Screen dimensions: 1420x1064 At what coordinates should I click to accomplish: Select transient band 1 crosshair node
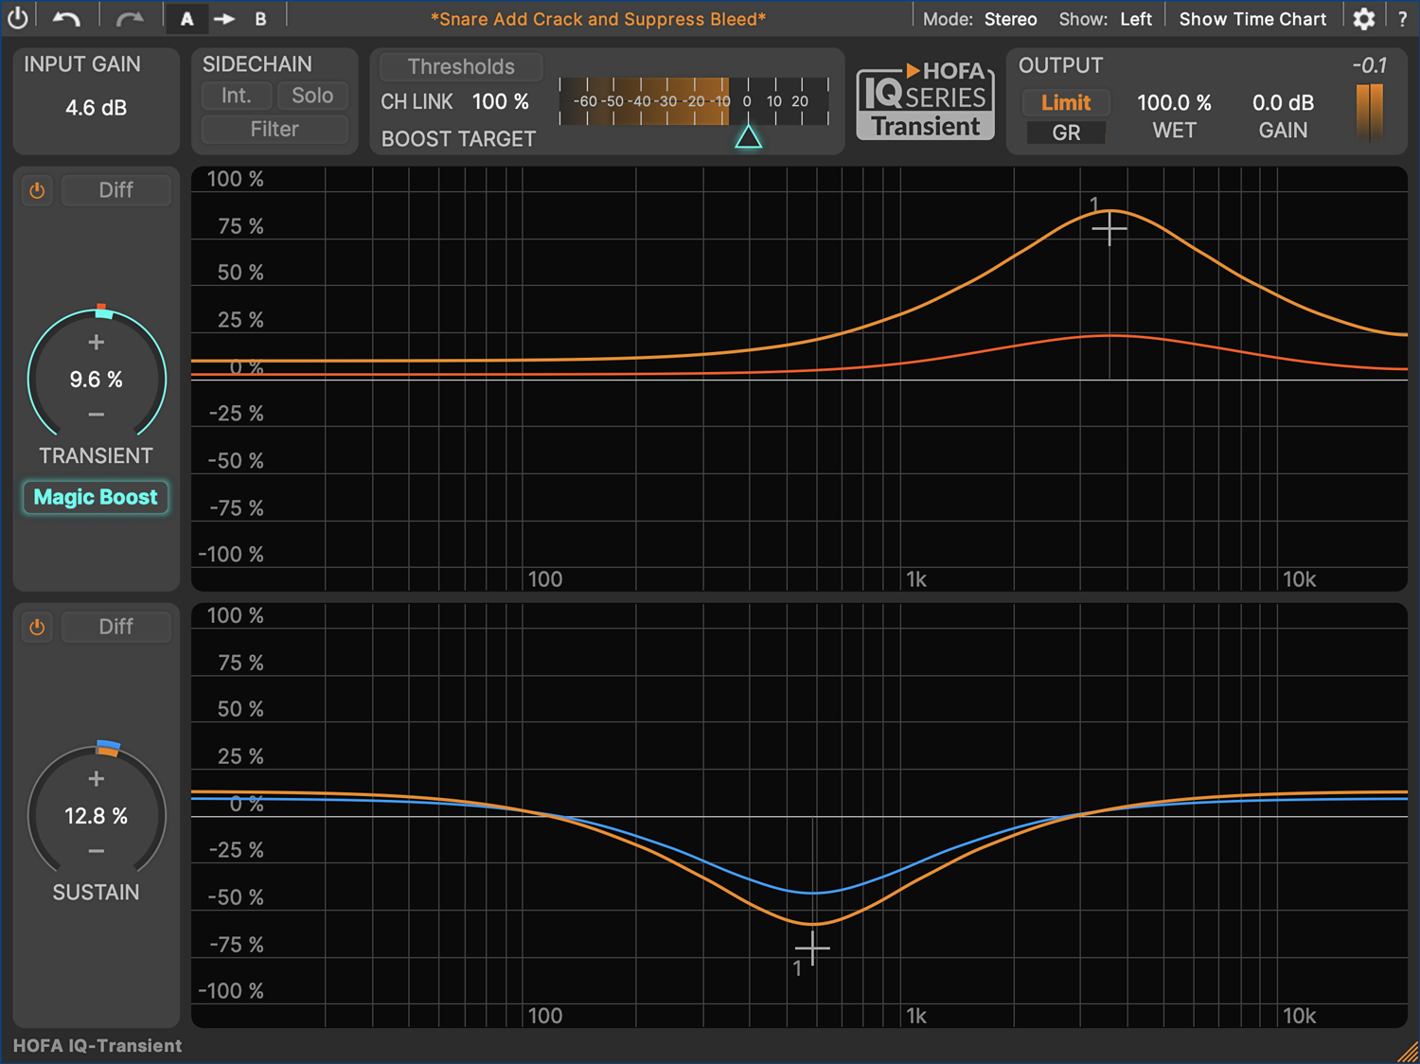[x=1109, y=229]
